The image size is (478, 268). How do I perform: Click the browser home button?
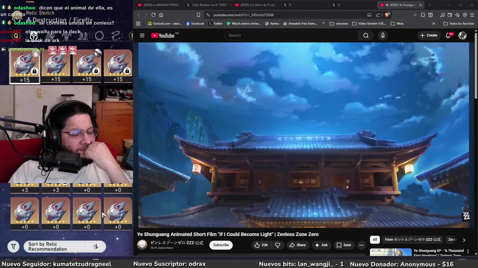pyautogui.click(x=161, y=15)
